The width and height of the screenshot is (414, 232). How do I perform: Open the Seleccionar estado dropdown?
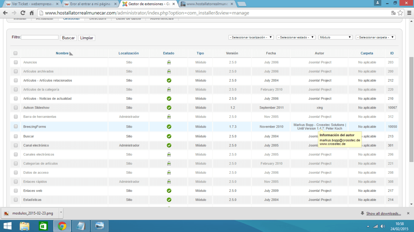coord(296,38)
